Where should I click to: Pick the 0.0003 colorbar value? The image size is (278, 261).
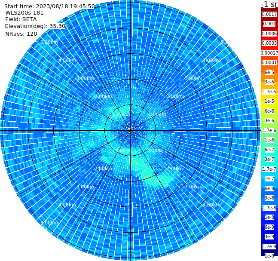click(269, 43)
